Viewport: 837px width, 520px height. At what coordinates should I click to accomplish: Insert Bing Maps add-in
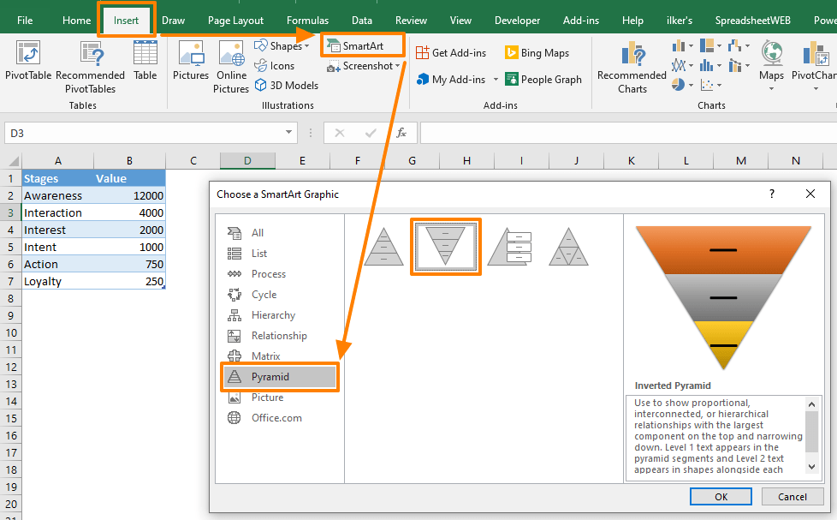click(536, 52)
